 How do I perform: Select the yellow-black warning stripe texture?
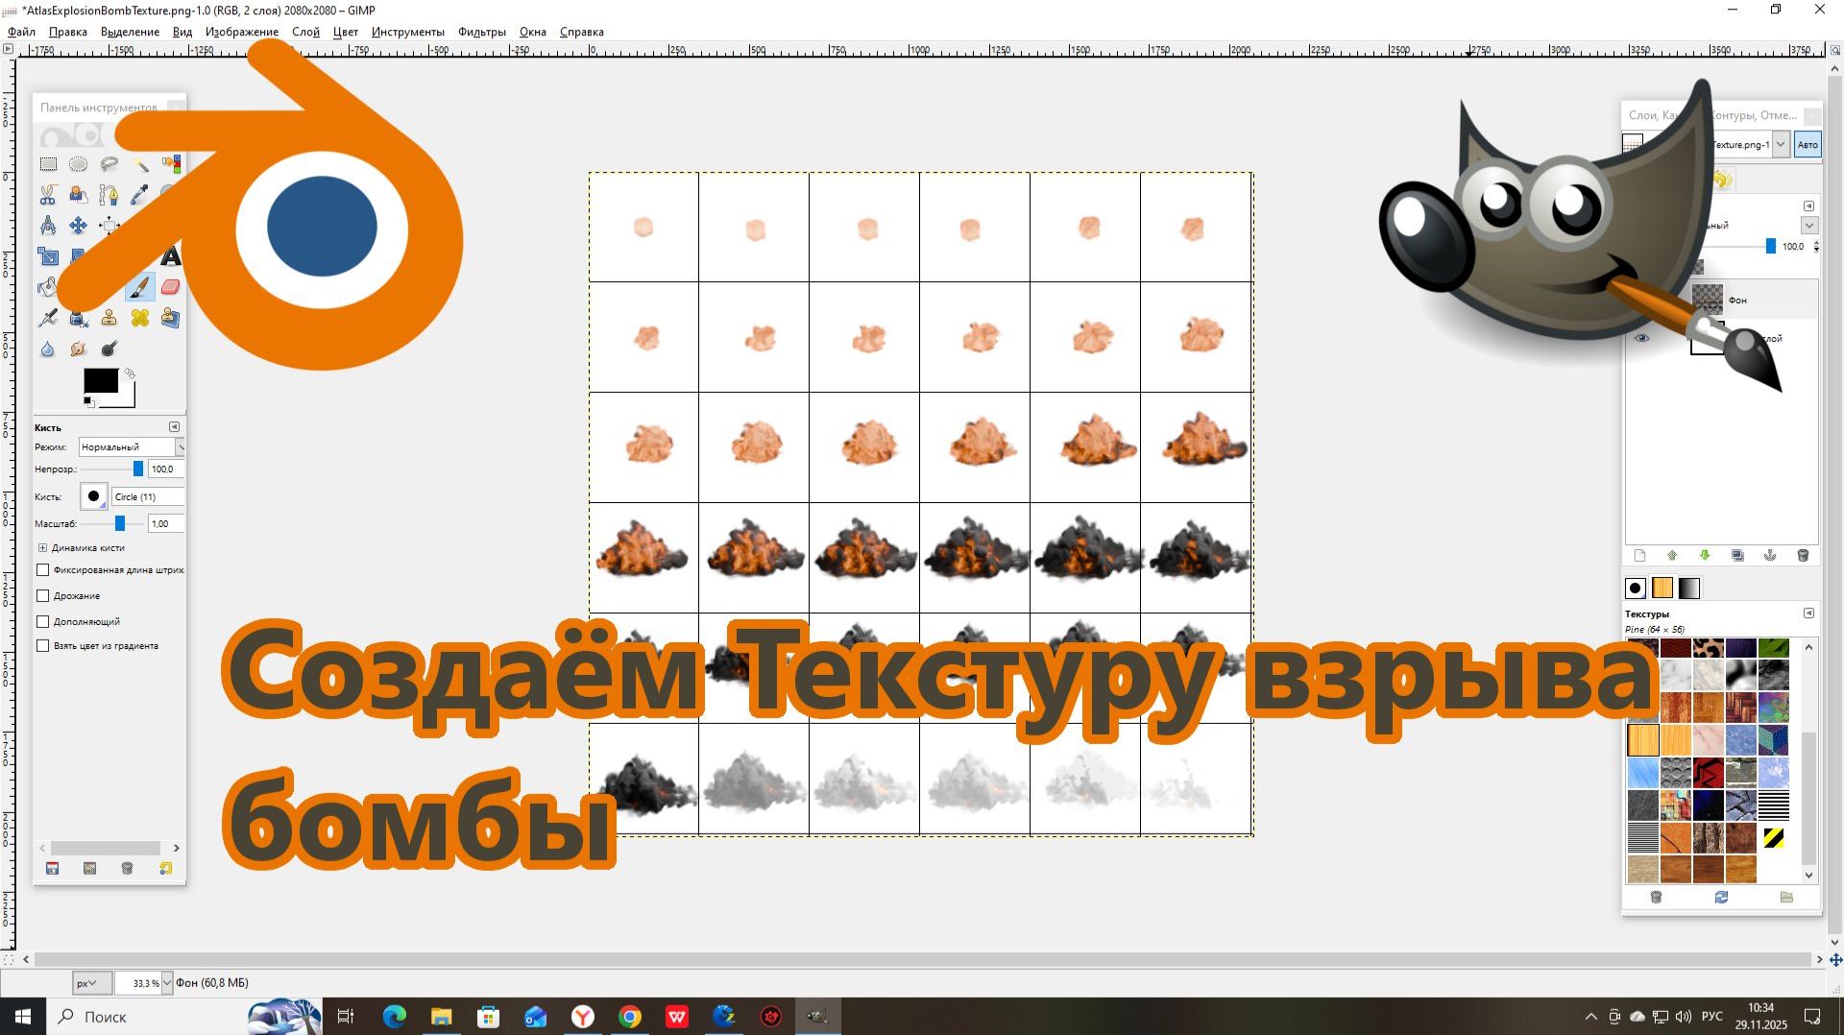pos(1774,838)
